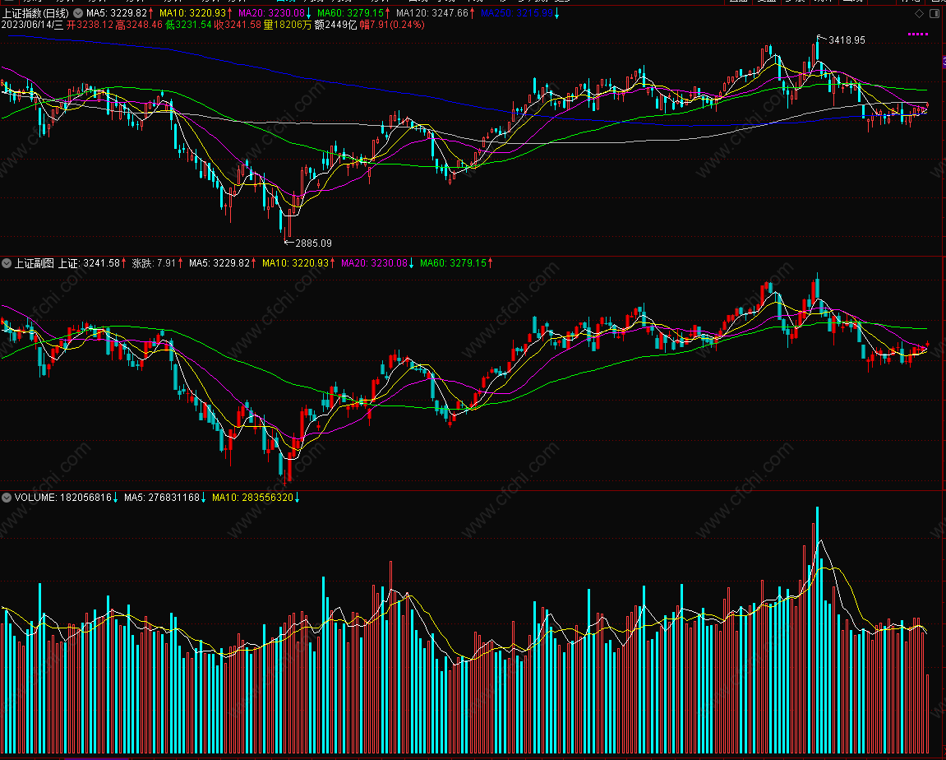Click the close price 收3241.58
This screenshot has height=760, width=946.
pyautogui.click(x=238, y=25)
